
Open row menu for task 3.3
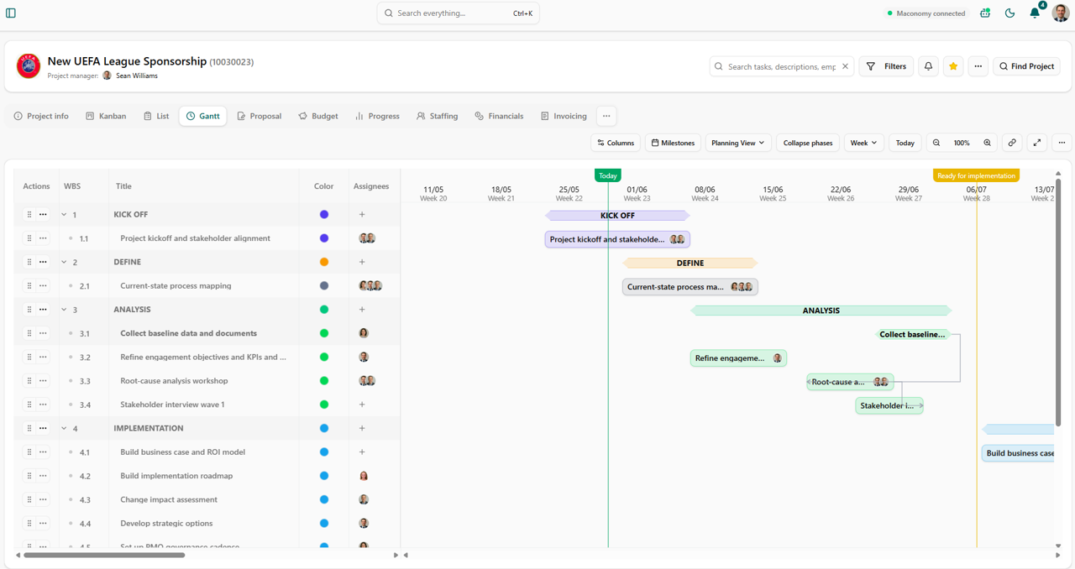coord(43,381)
